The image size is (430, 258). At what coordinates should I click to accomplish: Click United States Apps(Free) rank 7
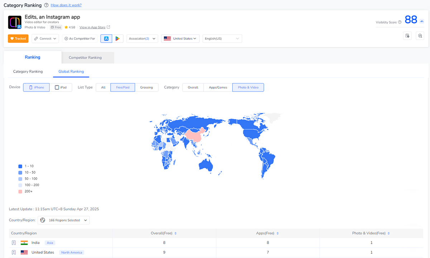(268, 252)
